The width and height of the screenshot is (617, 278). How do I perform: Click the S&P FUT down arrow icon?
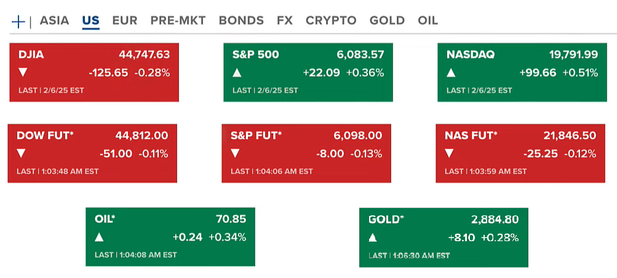tap(236, 153)
